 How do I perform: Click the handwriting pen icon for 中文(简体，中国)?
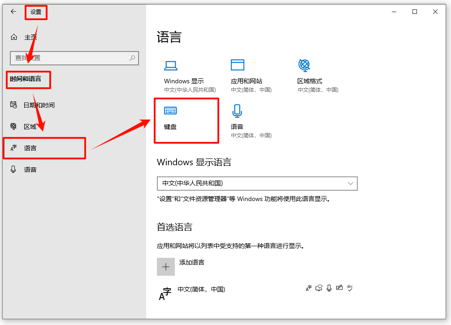339,287
